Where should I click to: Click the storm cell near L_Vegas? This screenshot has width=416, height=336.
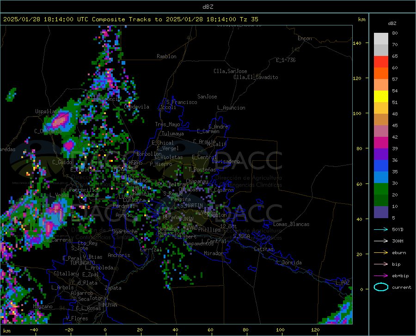click(x=56, y=209)
